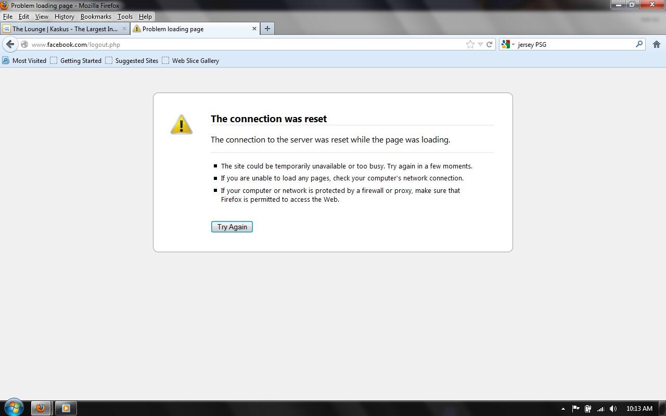Close the Kaskus Lounge tab
666x416 pixels.
124,29
